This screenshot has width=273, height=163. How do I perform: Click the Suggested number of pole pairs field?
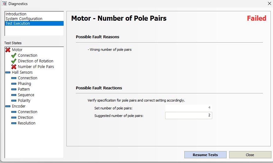(x=189, y=115)
